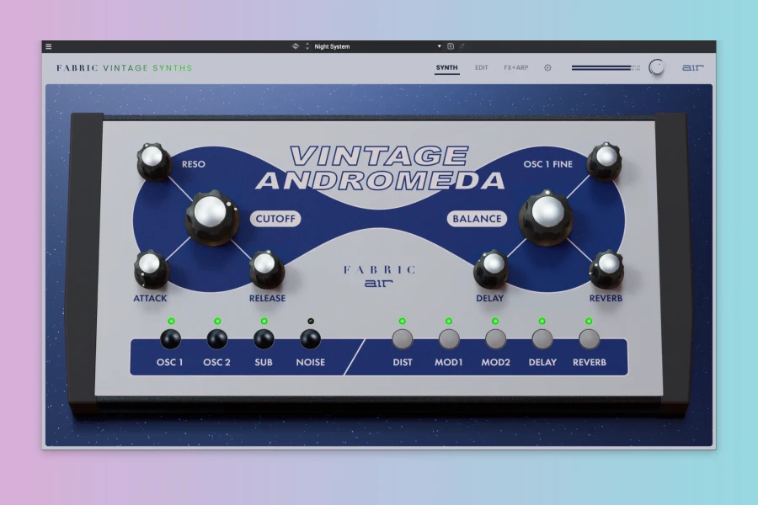Screen dimensions: 758x505
Task: Click the master volume knob in the header
Action: point(656,67)
